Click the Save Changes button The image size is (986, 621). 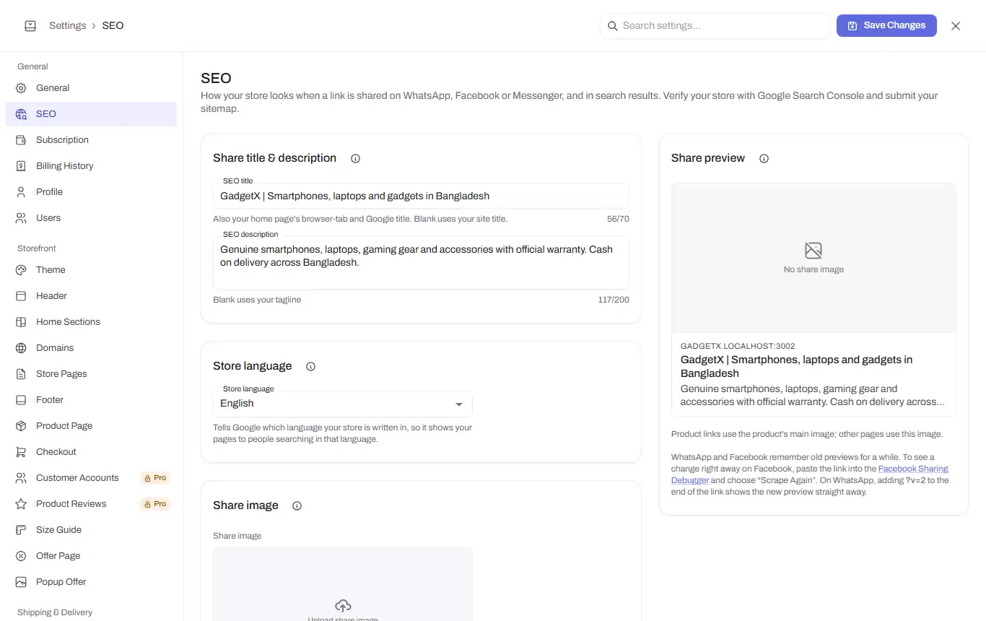point(886,25)
